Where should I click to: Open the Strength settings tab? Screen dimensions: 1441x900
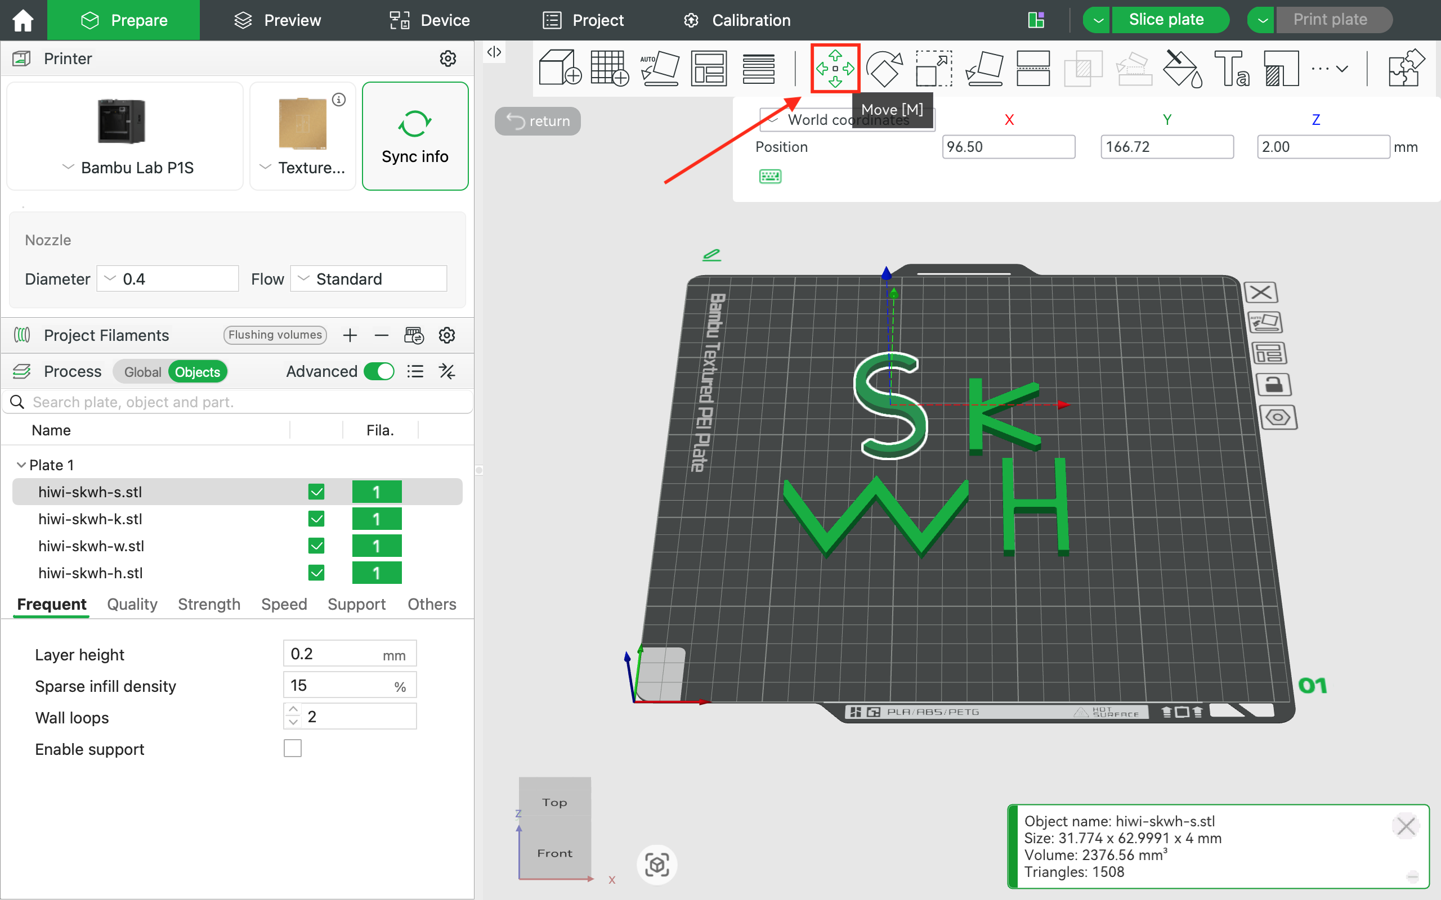(209, 604)
